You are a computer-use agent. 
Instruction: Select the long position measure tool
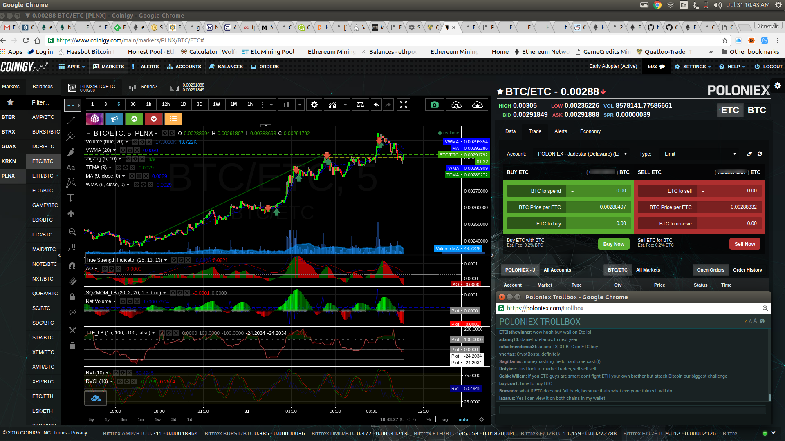71,198
